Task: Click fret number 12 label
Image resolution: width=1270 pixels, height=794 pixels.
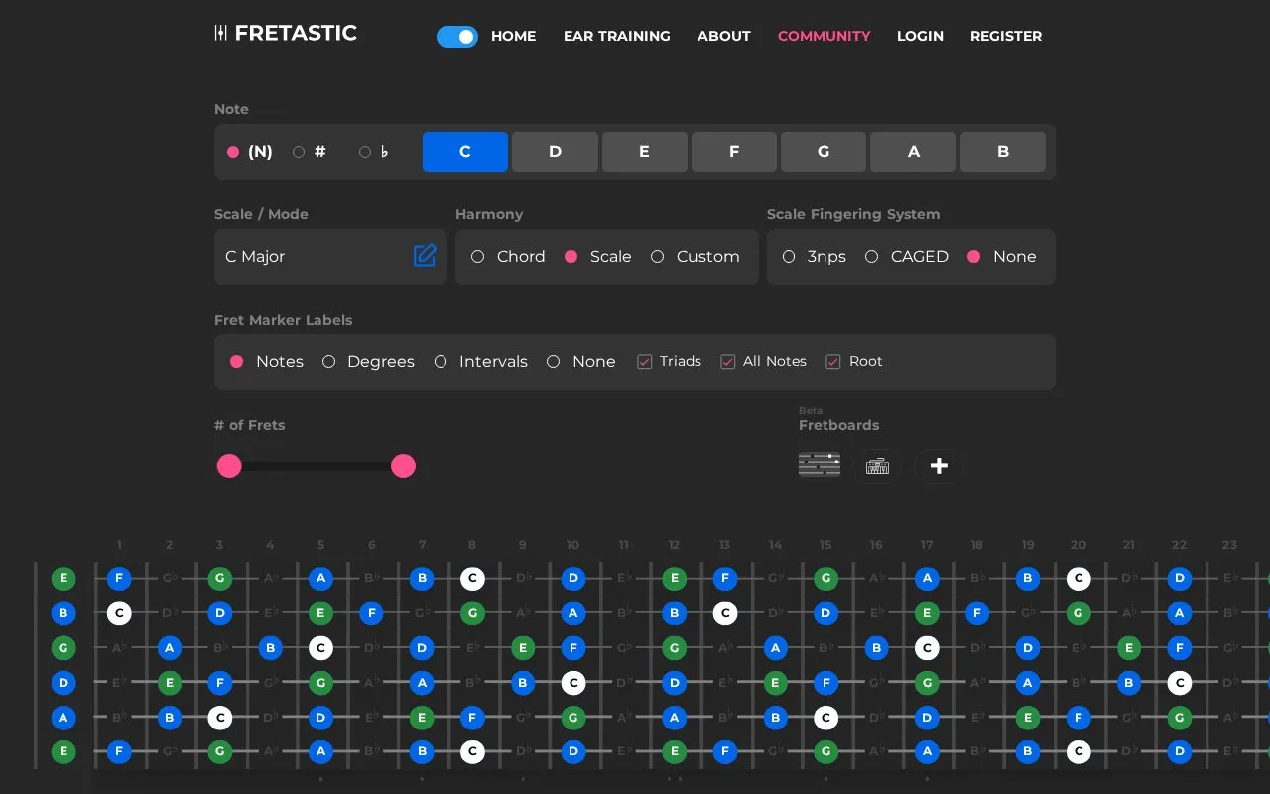Action: point(674,545)
